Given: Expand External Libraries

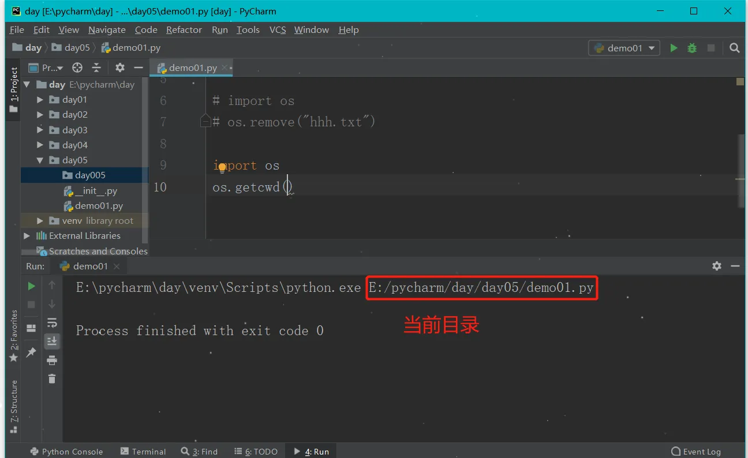Looking at the screenshot, I should pyautogui.click(x=27, y=235).
